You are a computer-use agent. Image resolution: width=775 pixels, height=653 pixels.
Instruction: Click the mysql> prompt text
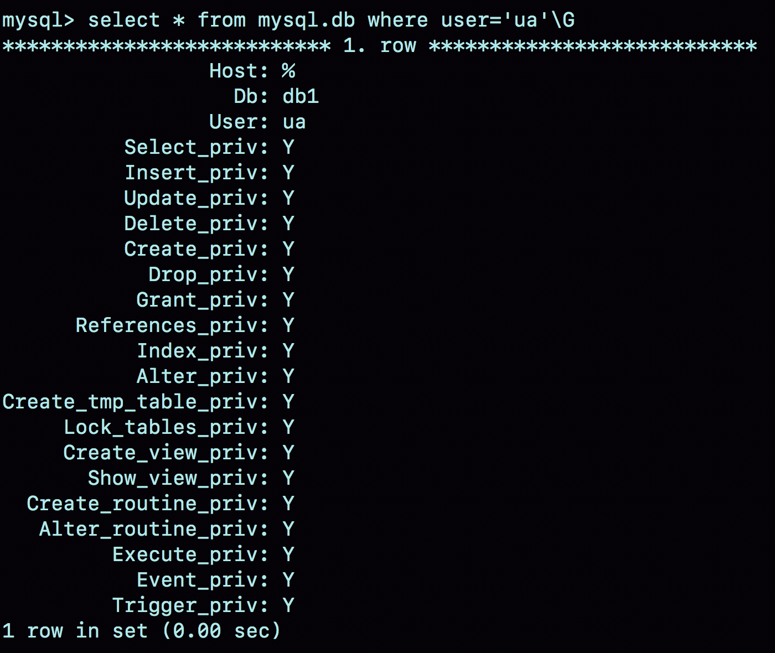(x=38, y=20)
